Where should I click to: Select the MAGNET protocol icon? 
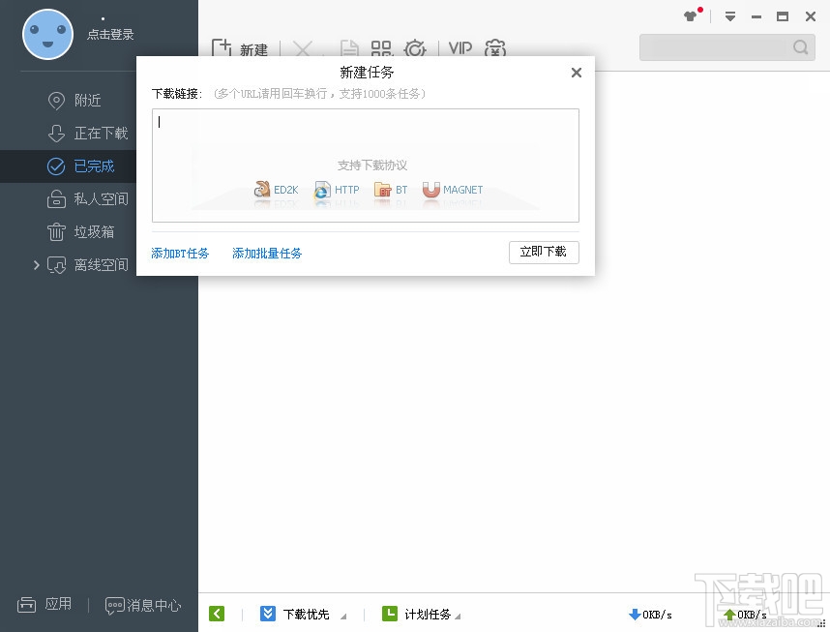tap(431, 189)
